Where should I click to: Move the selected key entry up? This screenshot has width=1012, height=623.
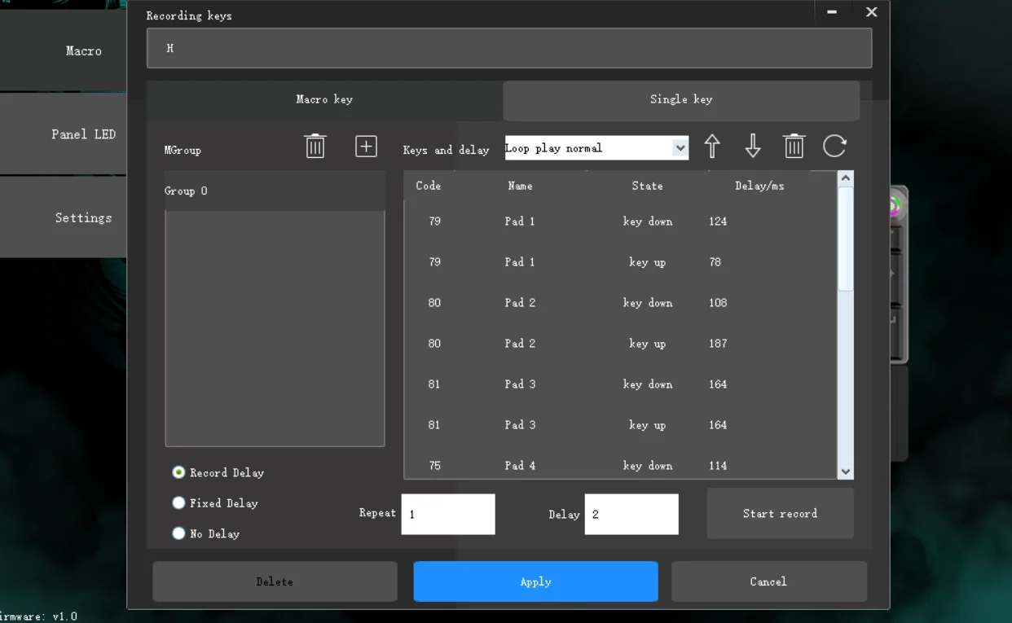(x=712, y=147)
